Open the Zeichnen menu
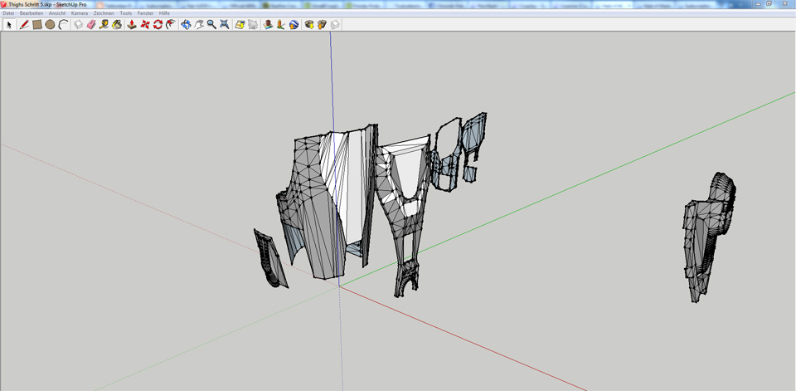The height and width of the screenshot is (391, 796). point(104,12)
